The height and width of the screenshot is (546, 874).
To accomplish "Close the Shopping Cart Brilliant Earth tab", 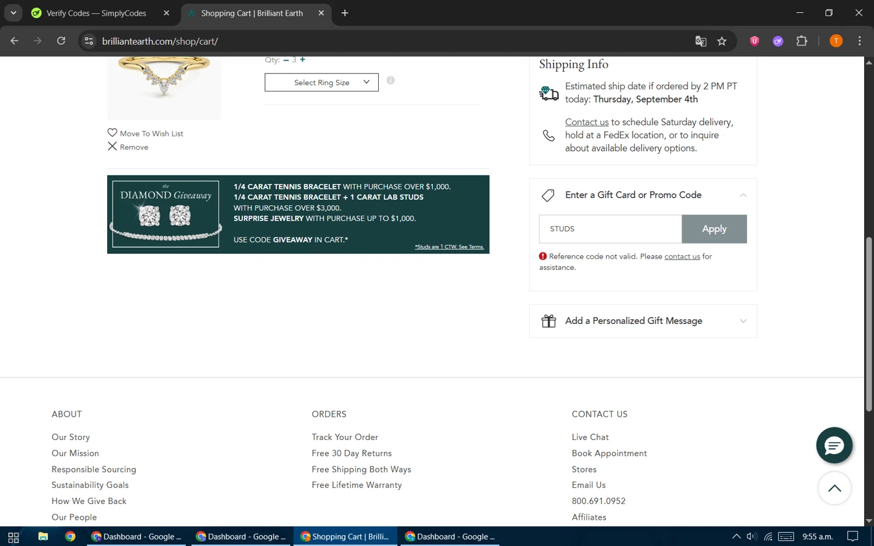I will point(321,13).
